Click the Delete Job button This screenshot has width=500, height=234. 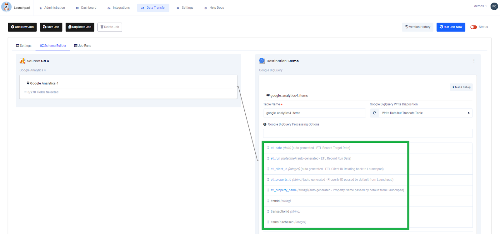[x=110, y=27]
